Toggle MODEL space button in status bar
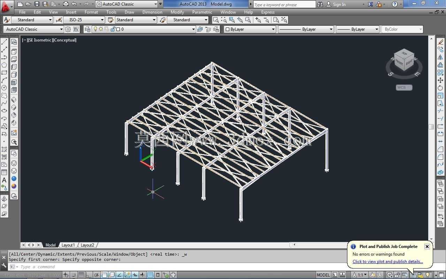This screenshot has height=279, width=446. pos(323,275)
